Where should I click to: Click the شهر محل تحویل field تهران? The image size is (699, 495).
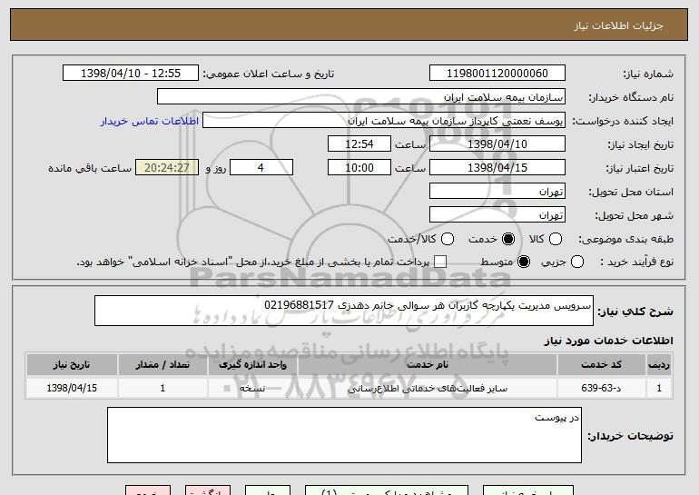coord(497,215)
